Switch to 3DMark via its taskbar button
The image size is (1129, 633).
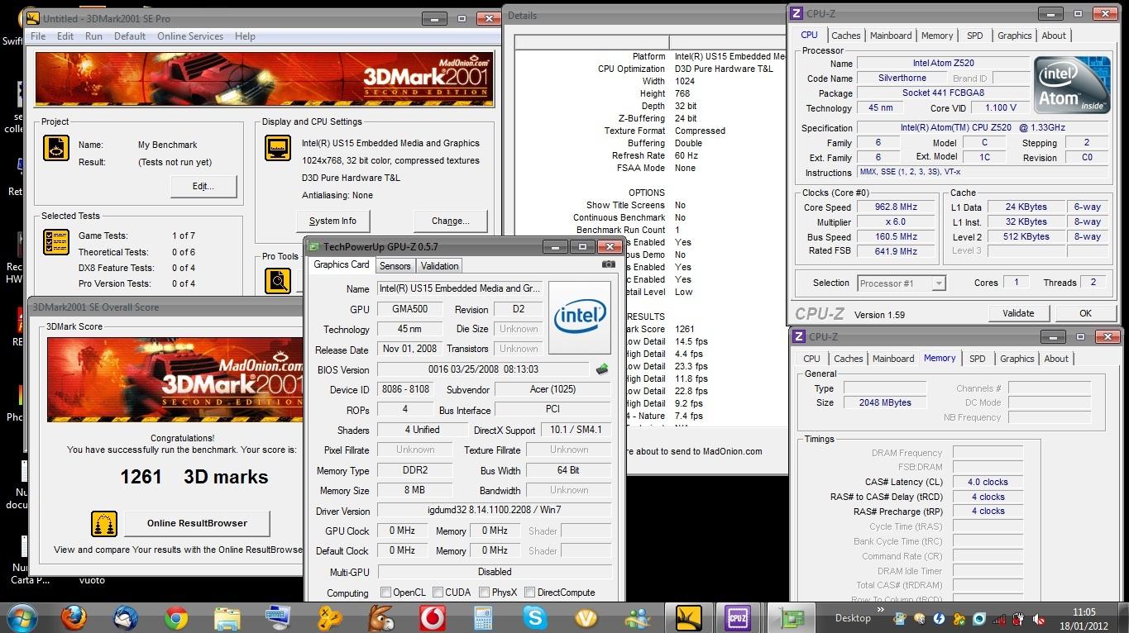pyautogui.click(x=689, y=617)
